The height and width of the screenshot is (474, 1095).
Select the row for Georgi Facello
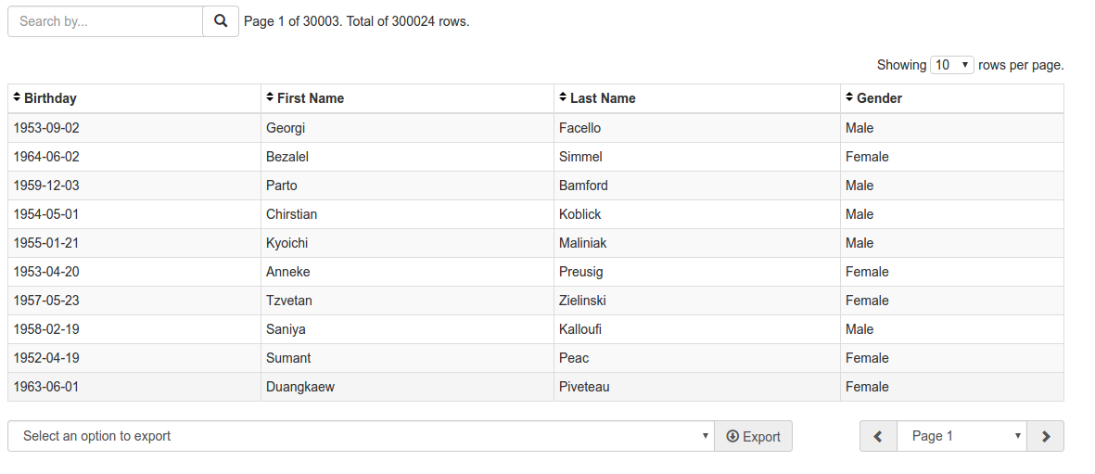tap(536, 128)
